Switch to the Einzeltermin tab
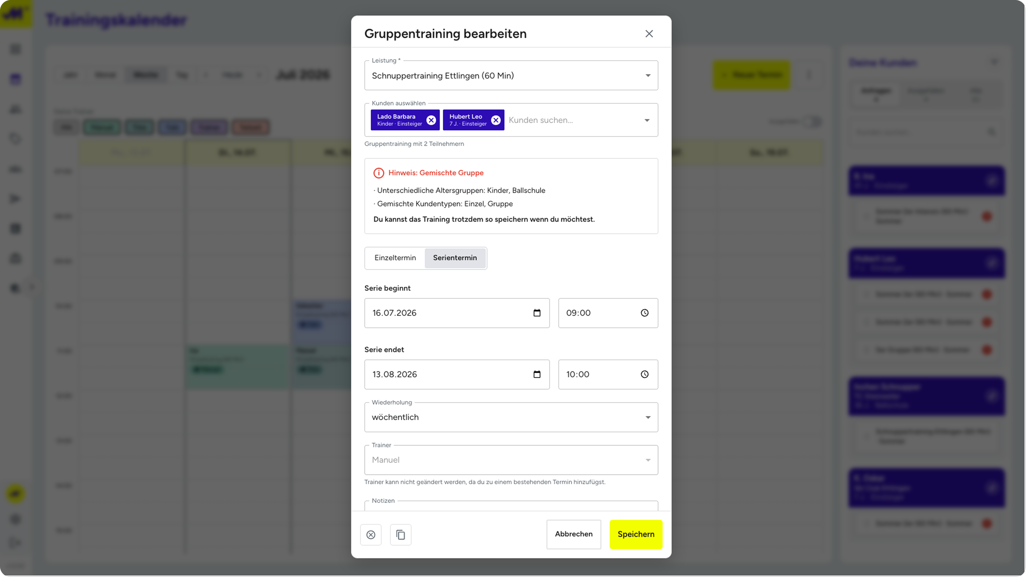1026x577 pixels. (395, 258)
